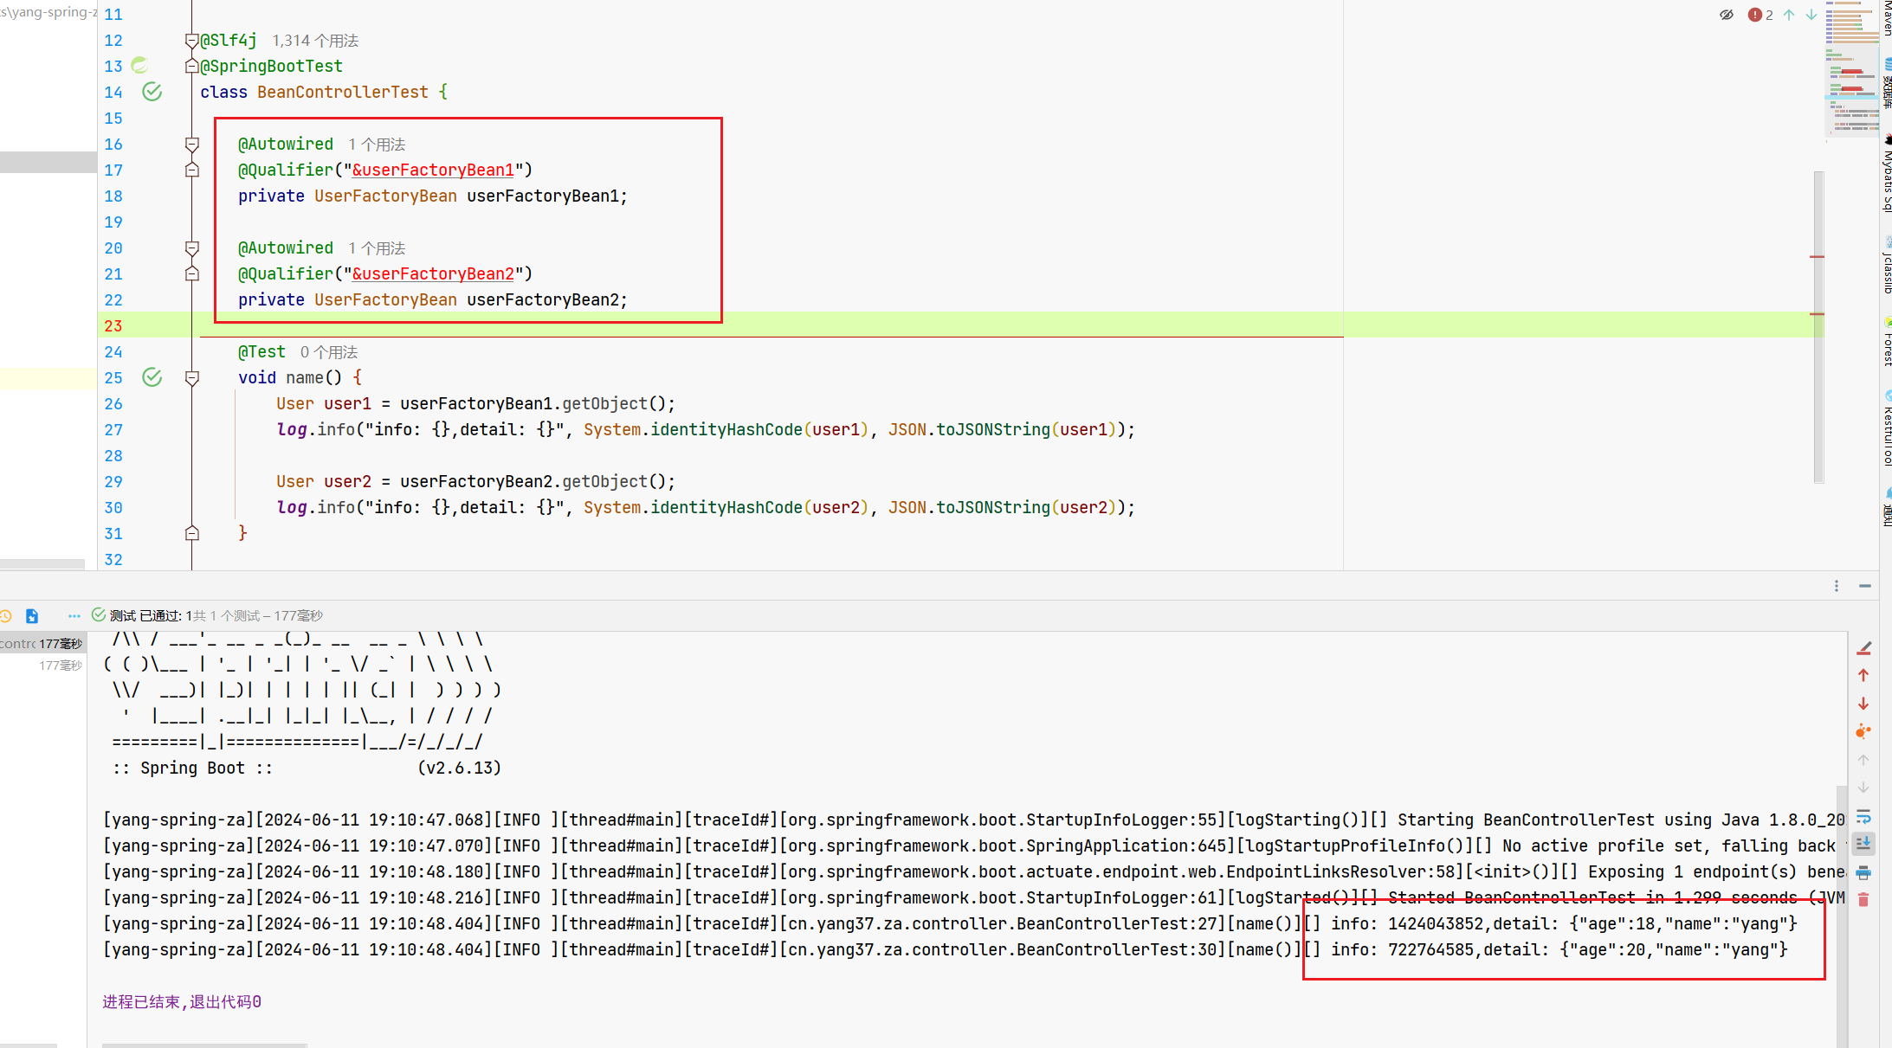Click the red up arrow in console toolbar
1892x1048 pixels.
pyautogui.click(x=1863, y=675)
